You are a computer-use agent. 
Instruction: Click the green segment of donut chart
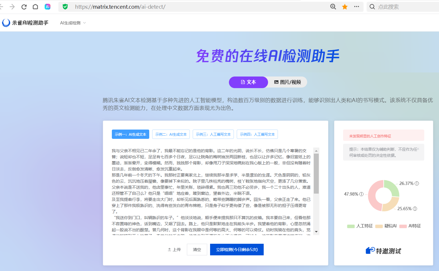click(x=393, y=188)
